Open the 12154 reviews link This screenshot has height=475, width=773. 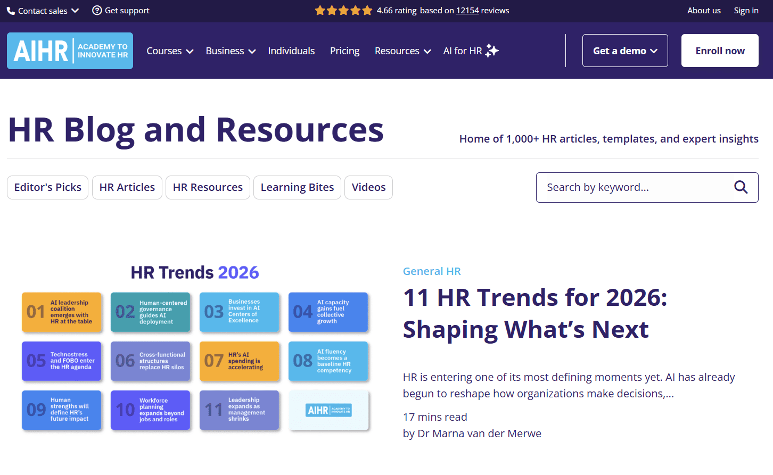click(467, 11)
